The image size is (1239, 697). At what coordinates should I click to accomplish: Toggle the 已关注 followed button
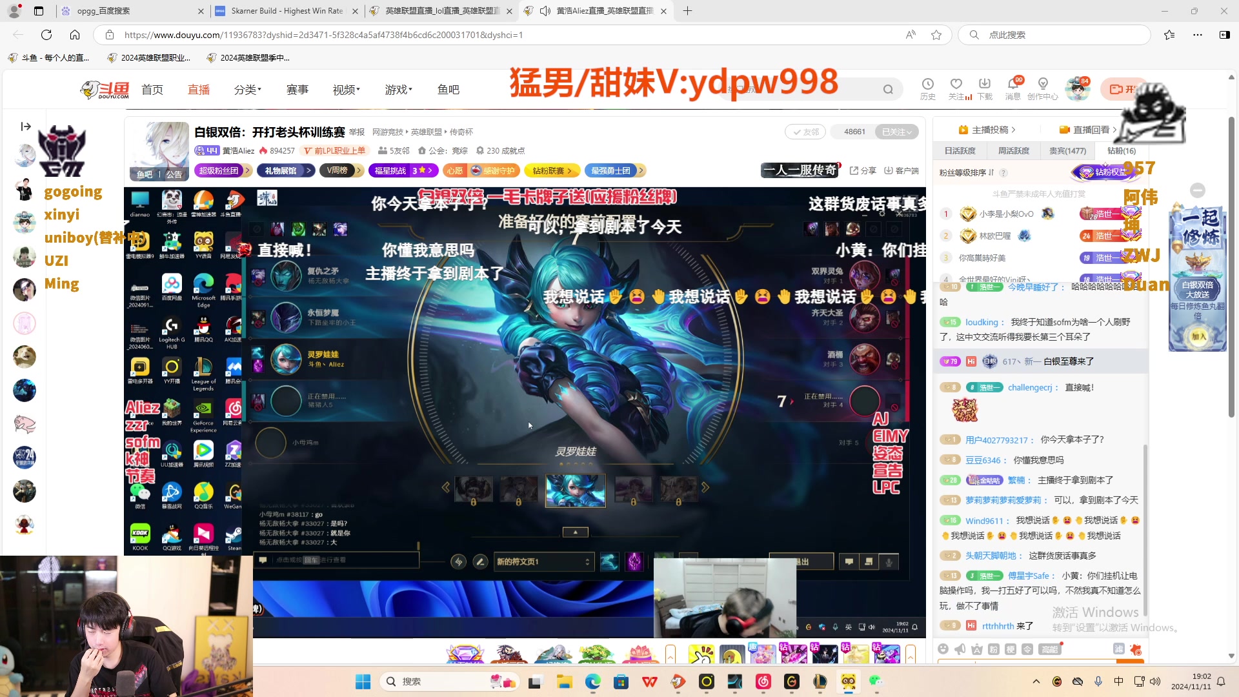tap(896, 132)
